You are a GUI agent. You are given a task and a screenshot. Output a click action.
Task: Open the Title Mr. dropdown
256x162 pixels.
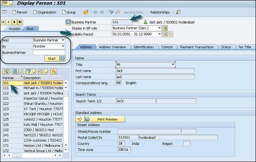pos(173,65)
